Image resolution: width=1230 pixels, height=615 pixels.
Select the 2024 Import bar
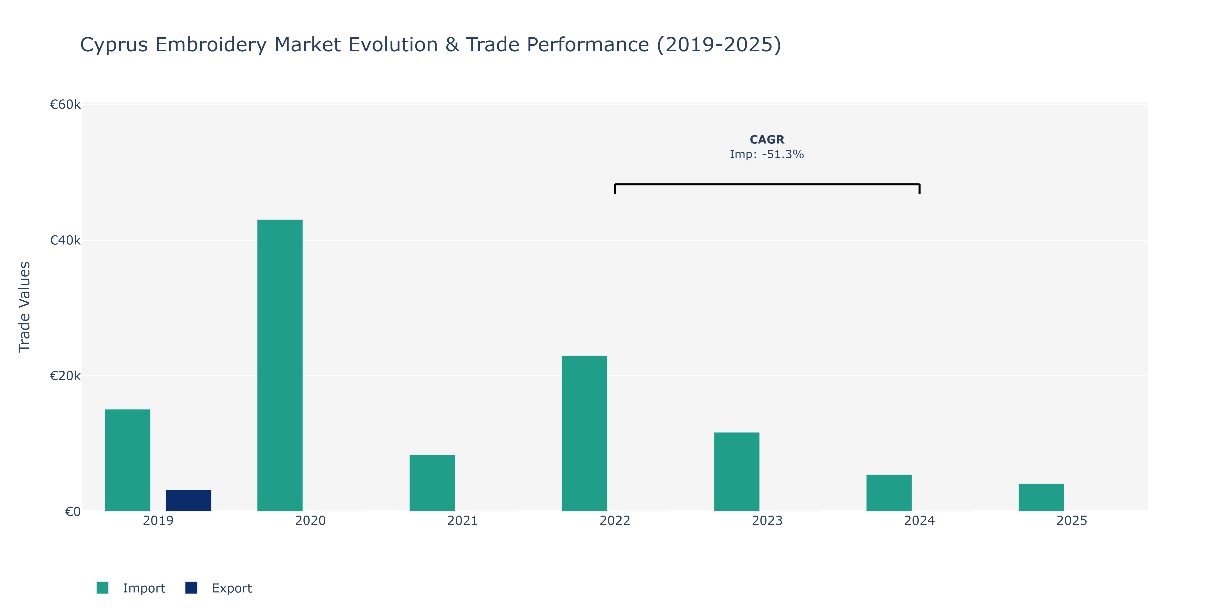[889, 493]
